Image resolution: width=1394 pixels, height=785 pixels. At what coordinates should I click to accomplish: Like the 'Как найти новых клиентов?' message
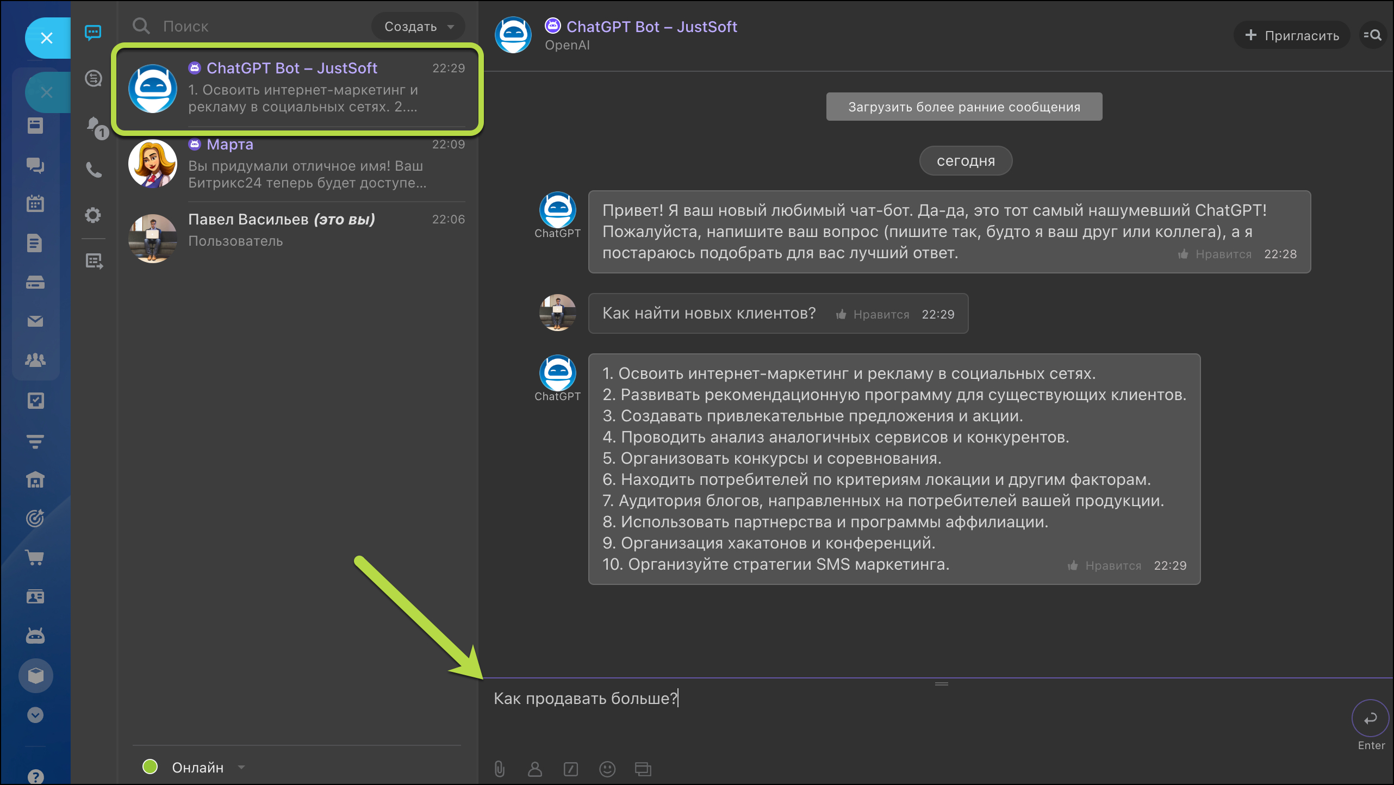pos(873,314)
